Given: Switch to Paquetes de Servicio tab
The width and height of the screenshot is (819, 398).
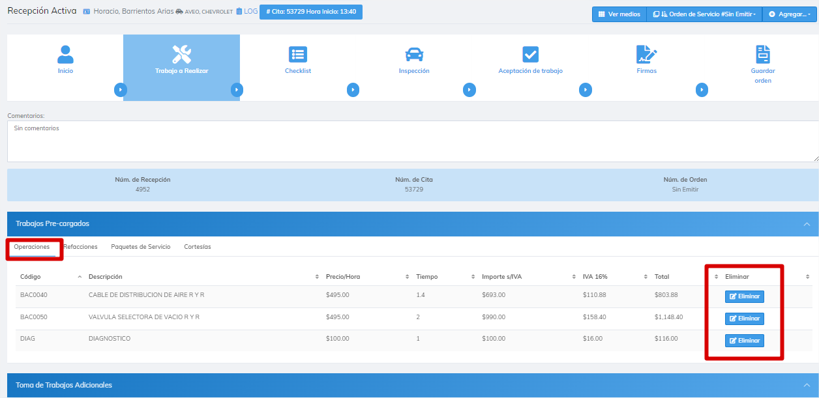Looking at the screenshot, I should pyautogui.click(x=141, y=247).
